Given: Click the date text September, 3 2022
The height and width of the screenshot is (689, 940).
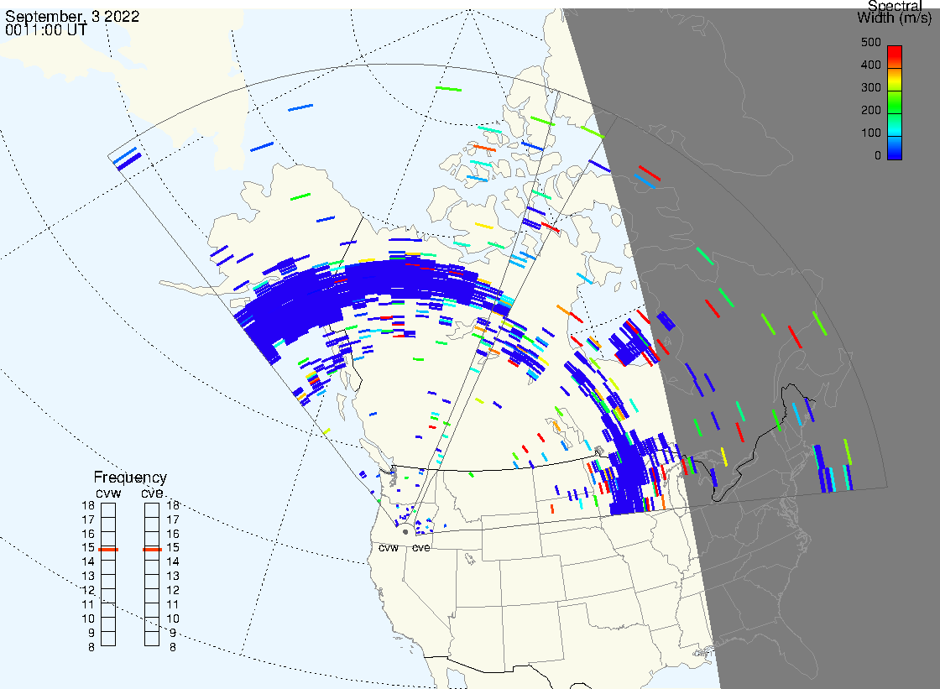Looking at the screenshot, I should 72,16.
